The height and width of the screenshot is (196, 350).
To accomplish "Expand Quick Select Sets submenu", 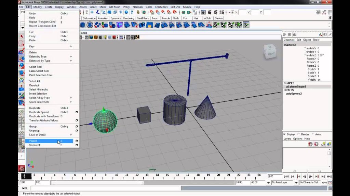I will [52, 102].
